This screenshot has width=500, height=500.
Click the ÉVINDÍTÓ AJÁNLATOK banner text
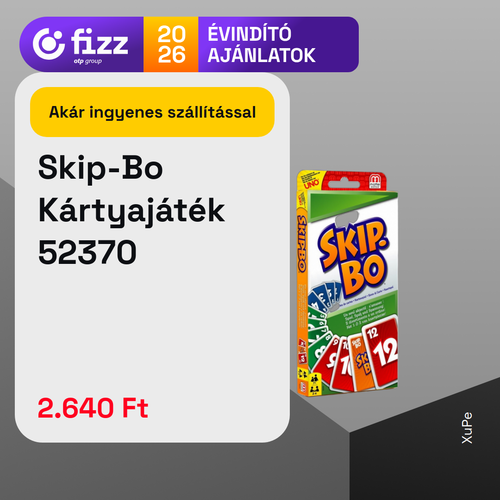tap(262, 44)
